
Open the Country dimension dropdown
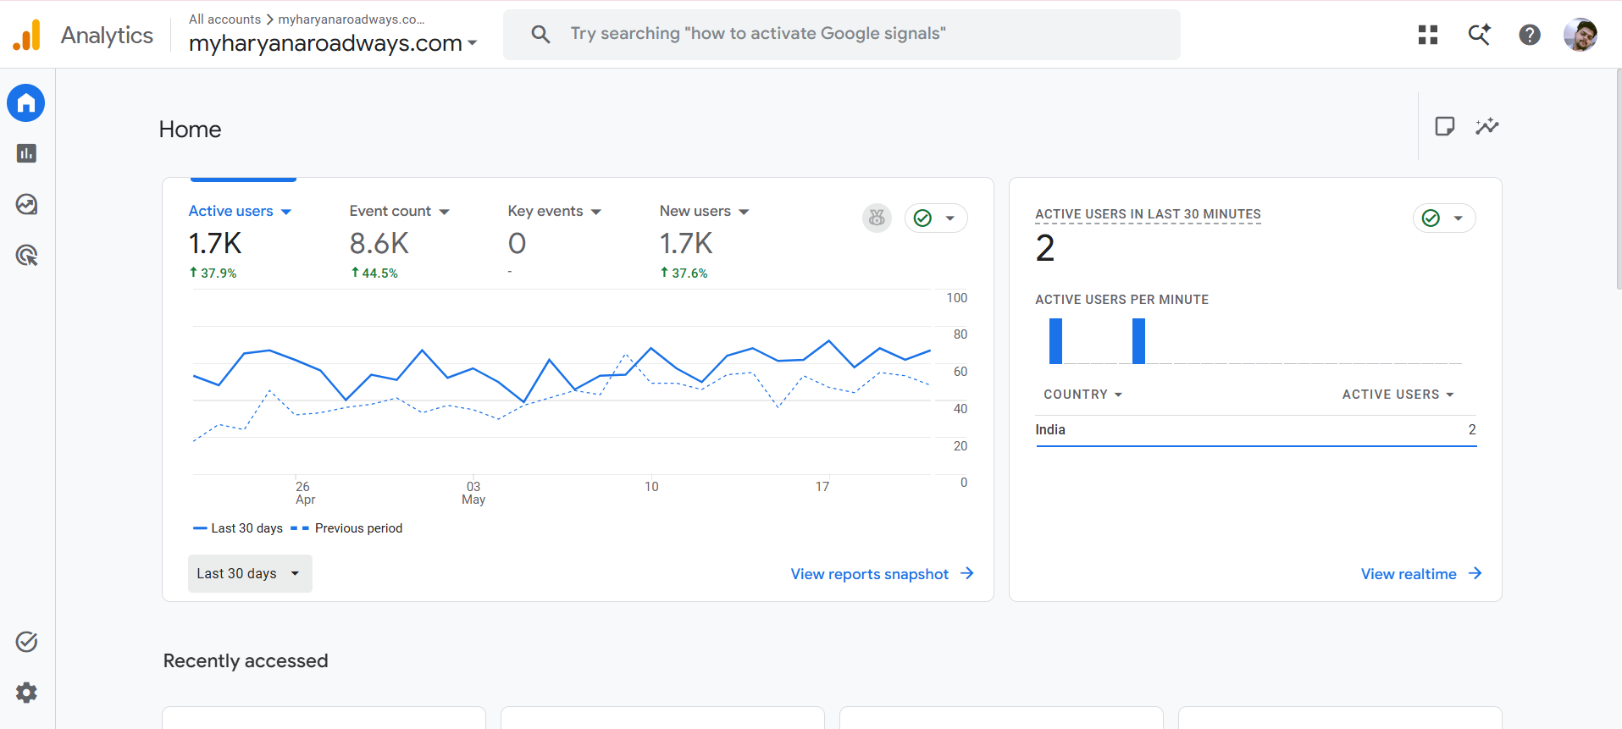point(1082,395)
